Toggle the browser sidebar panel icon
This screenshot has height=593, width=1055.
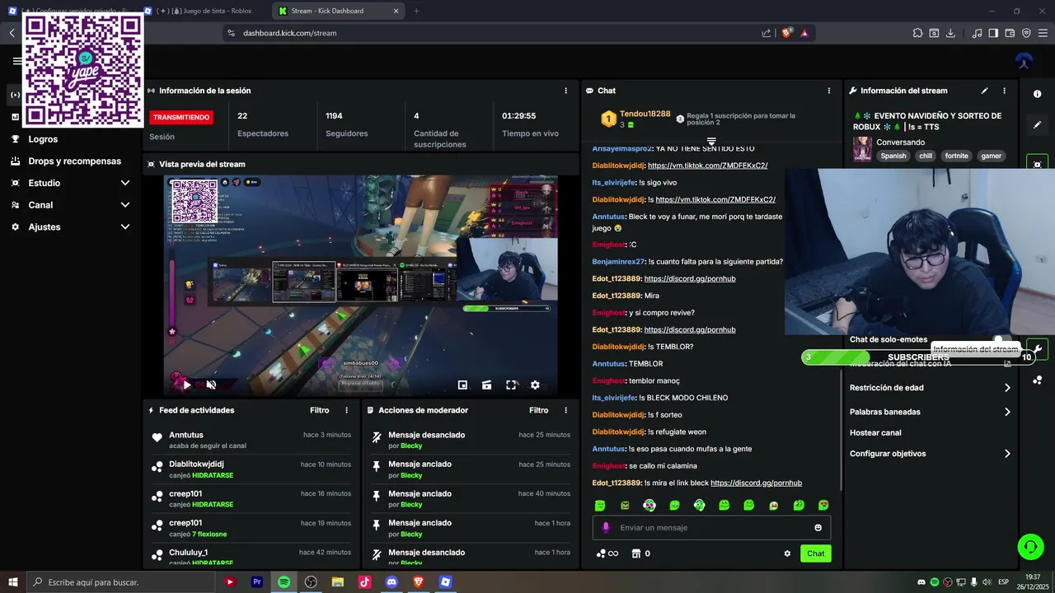pyautogui.click(x=993, y=33)
